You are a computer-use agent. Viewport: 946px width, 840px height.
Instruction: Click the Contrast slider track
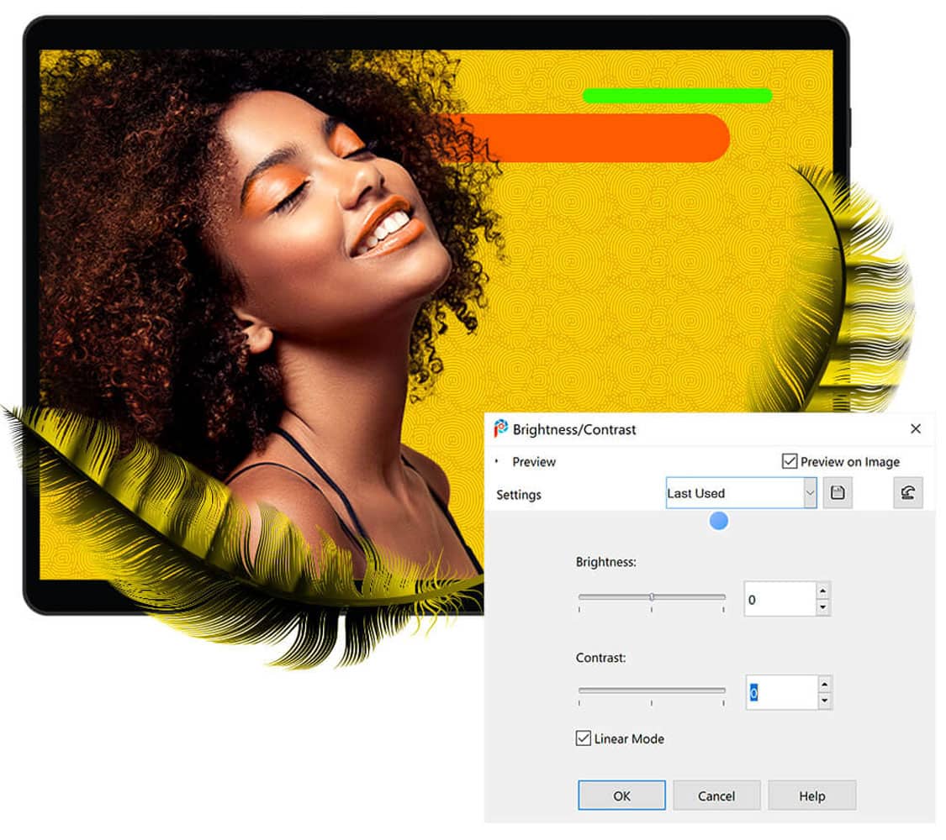coord(652,690)
